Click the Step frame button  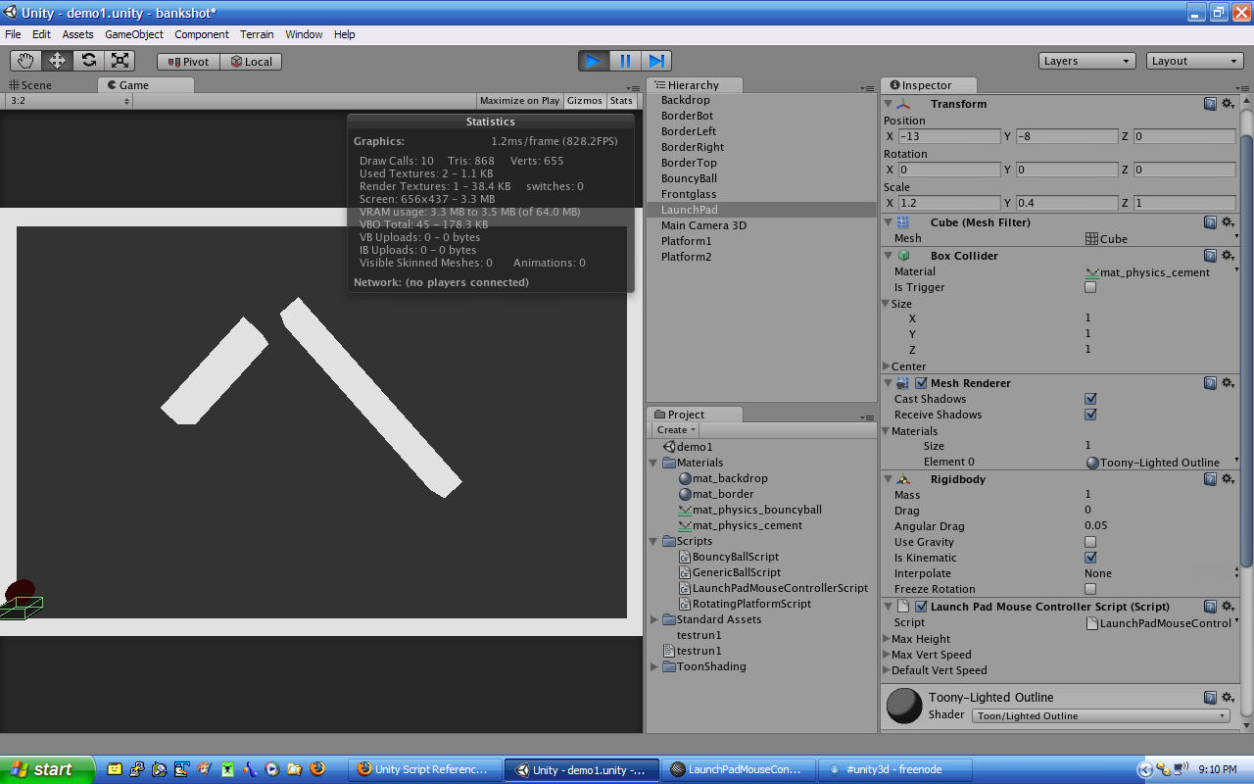[657, 61]
